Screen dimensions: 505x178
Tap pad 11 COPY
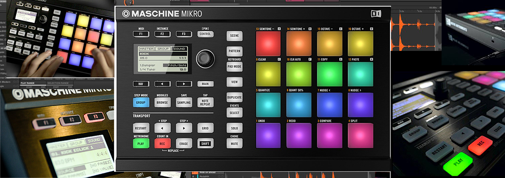(329, 74)
